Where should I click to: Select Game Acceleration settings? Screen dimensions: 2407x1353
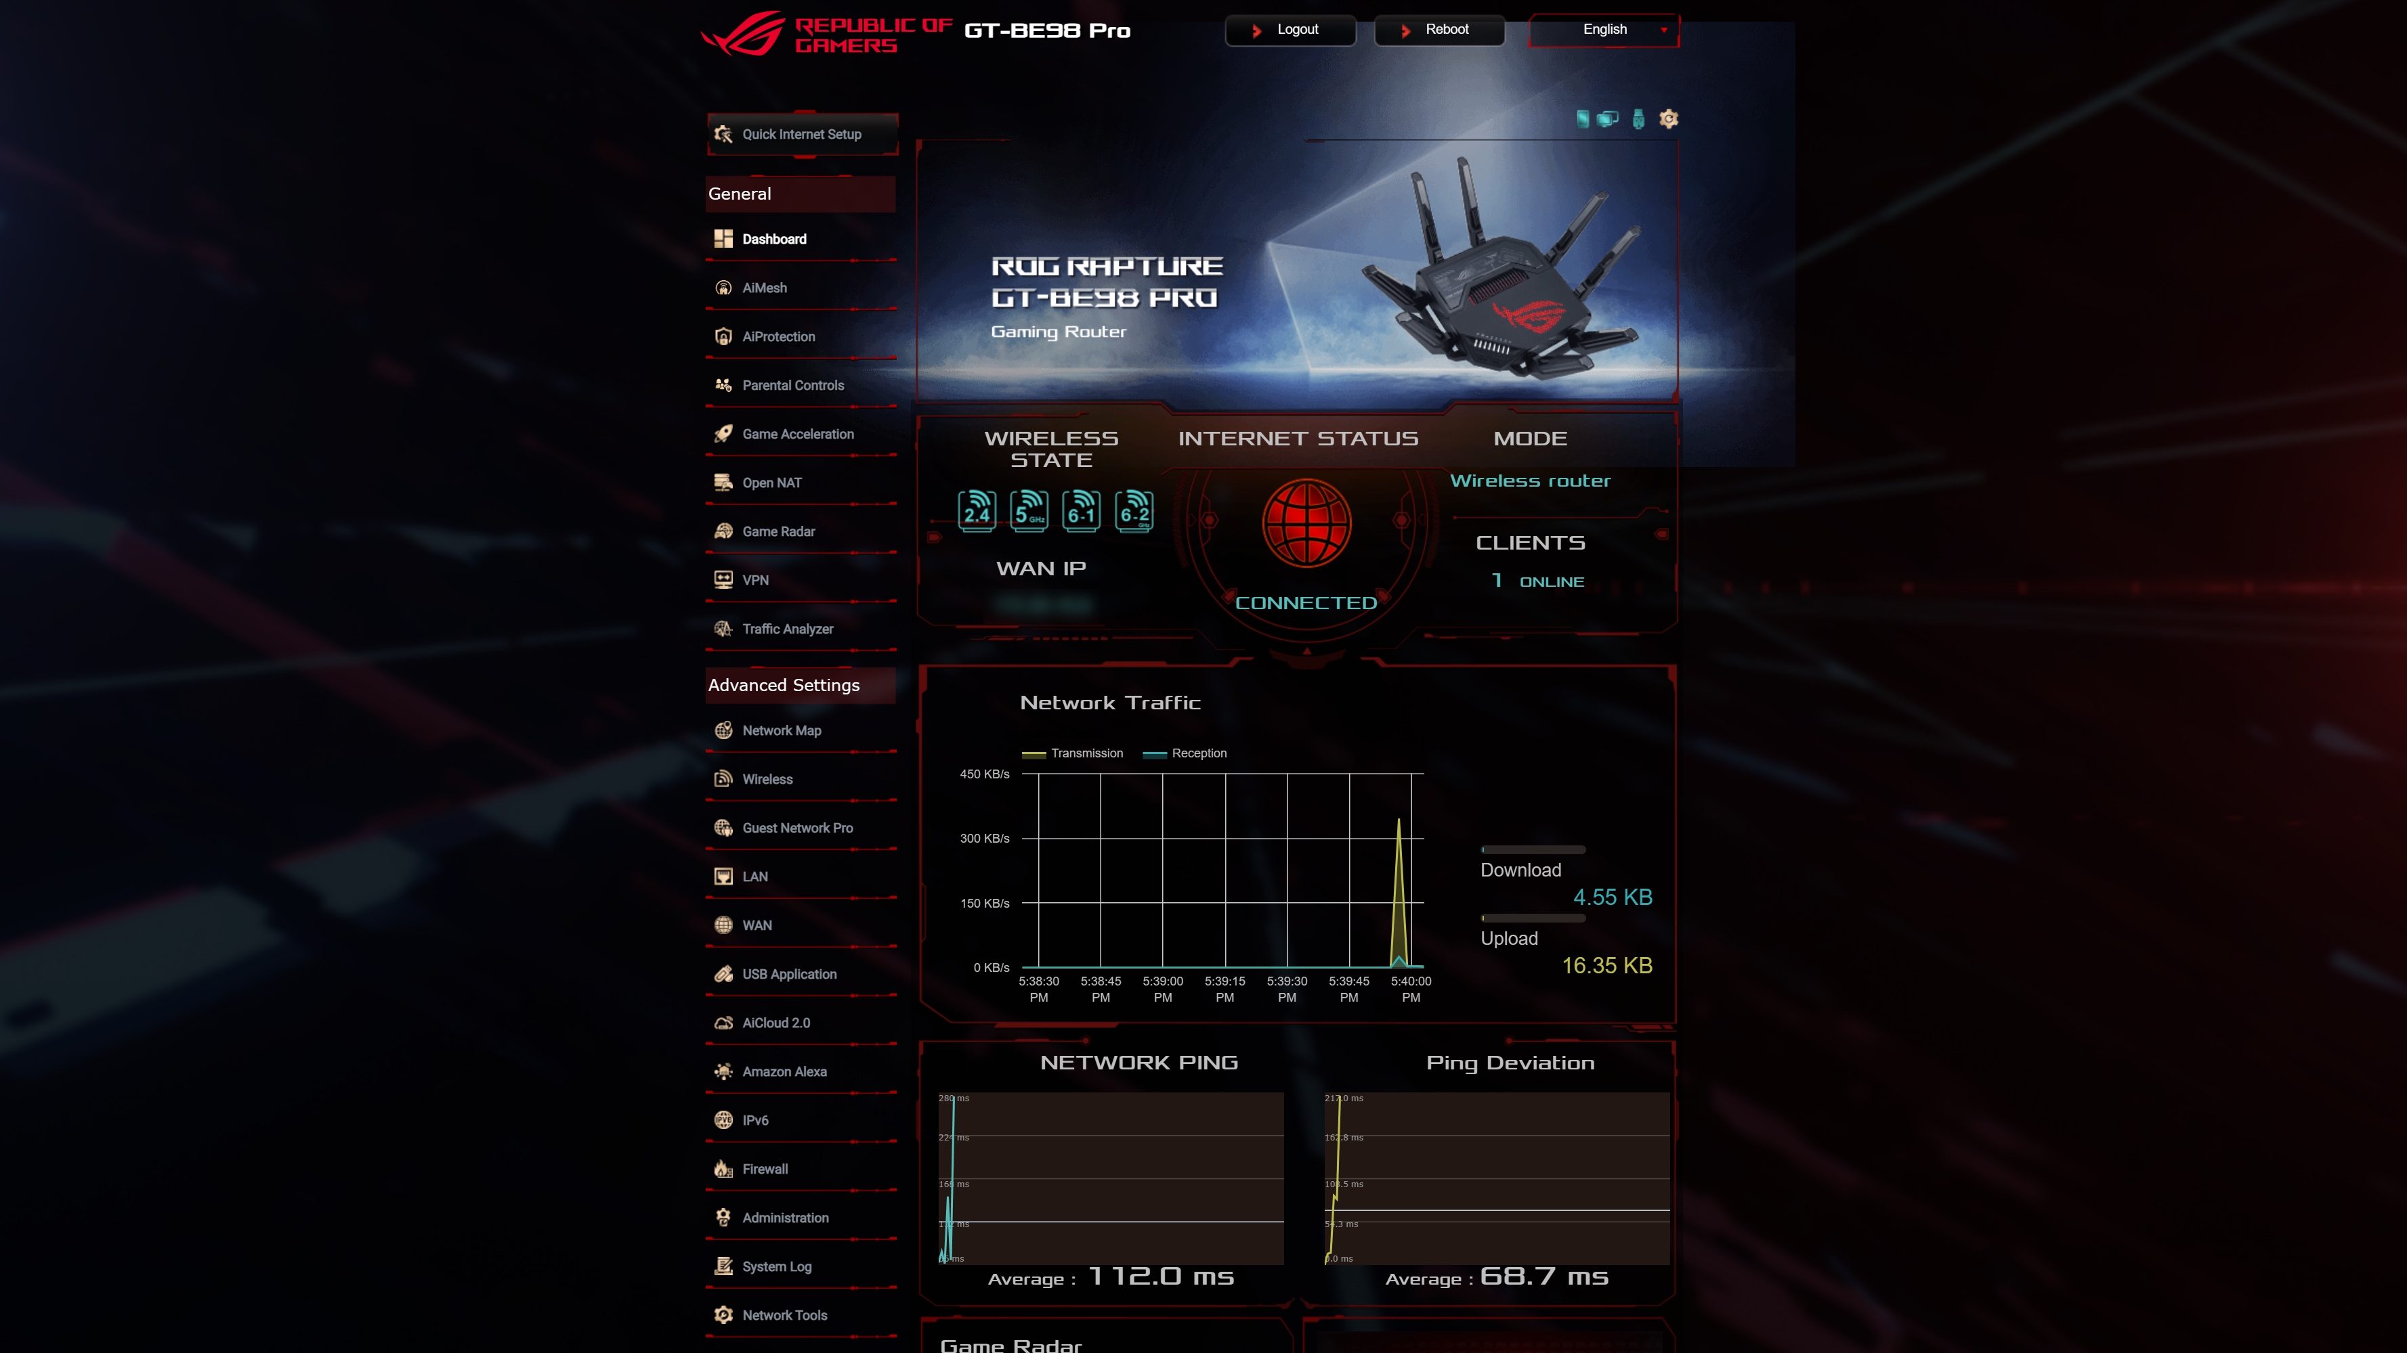coord(798,432)
